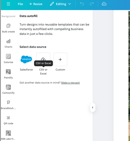Image resolution: width=130 pixels, height=141 pixels.
Task: Expand the Editing mode dropdown
Action: pyautogui.click(x=60, y=4)
